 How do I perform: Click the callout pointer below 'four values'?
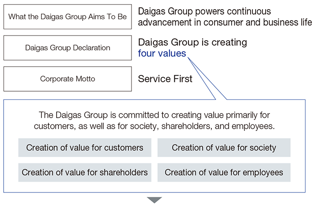(x=207, y=78)
